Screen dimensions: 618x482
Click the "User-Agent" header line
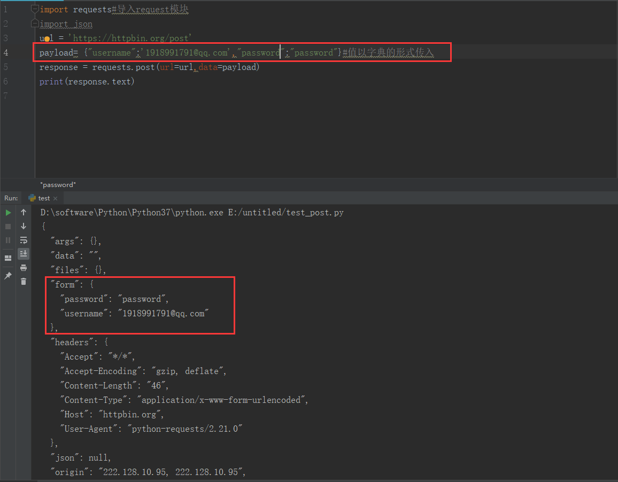pyautogui.click(x=151, y=429)
